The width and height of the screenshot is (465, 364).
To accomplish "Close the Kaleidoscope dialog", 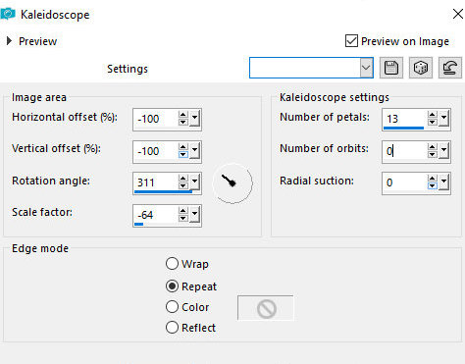I will [x=458, y=14].
